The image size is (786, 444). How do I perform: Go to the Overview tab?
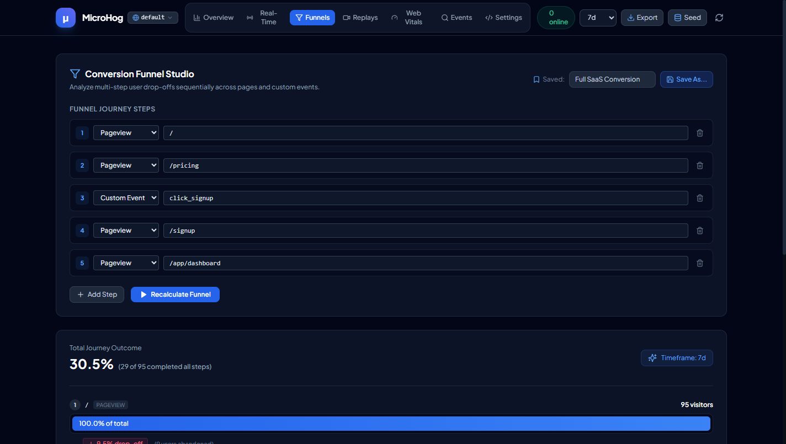[x=214, y=18]
